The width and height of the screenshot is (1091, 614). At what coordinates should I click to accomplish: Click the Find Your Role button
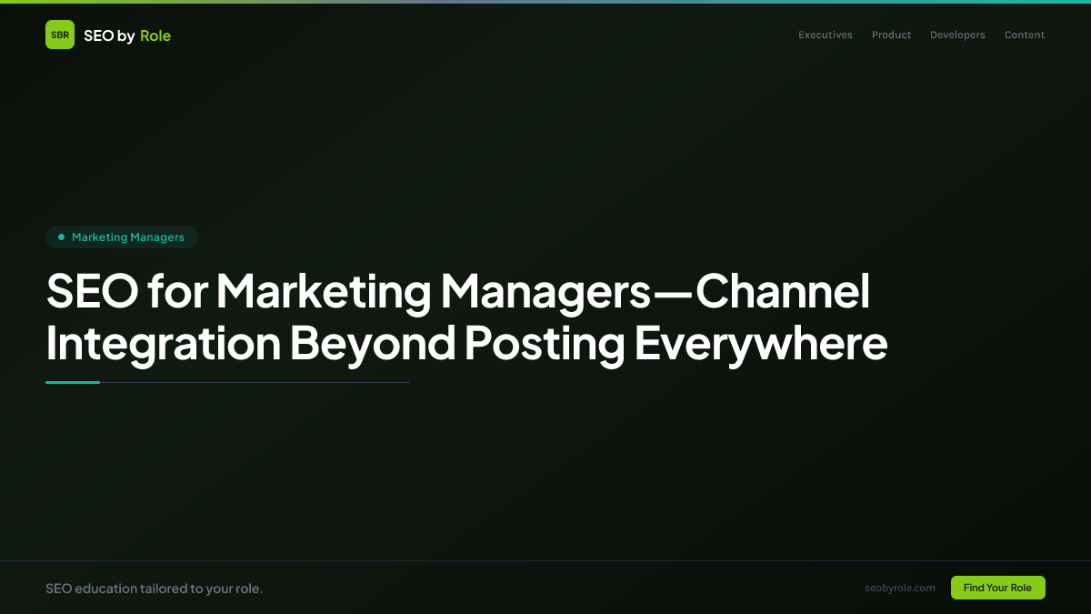point(997,588)
